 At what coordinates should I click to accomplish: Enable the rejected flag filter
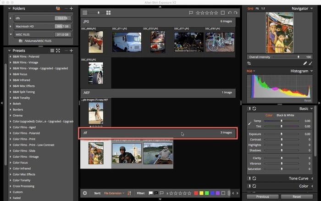(156, 193)
